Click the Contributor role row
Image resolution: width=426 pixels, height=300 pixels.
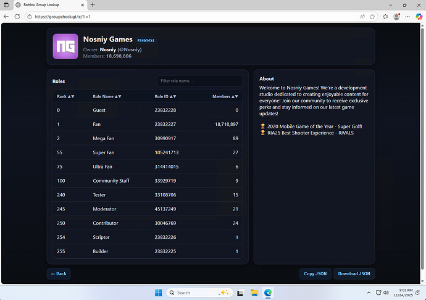tap(148, 223)
